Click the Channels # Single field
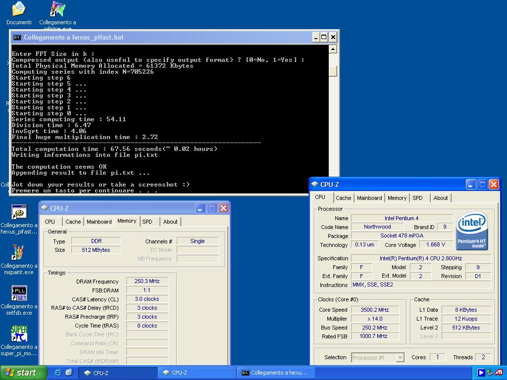Viewport: 507px width, 380px height. pyautogui.click(x=198, y=241)
